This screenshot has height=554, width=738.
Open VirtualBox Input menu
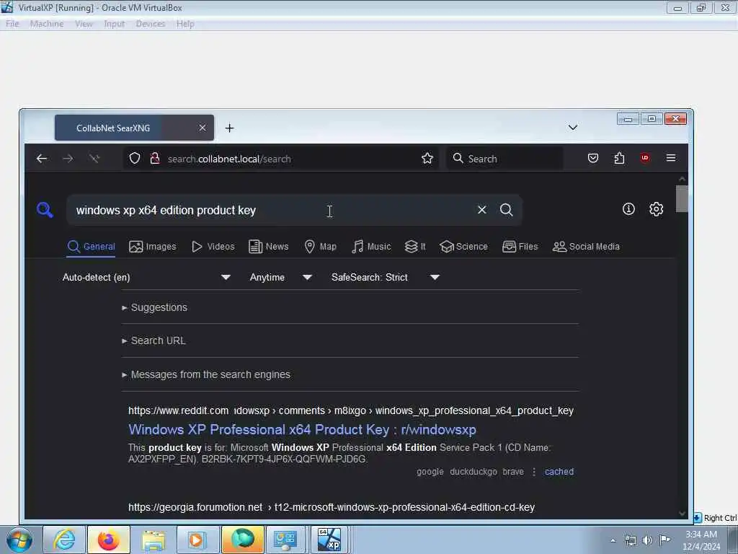(114, 24)
